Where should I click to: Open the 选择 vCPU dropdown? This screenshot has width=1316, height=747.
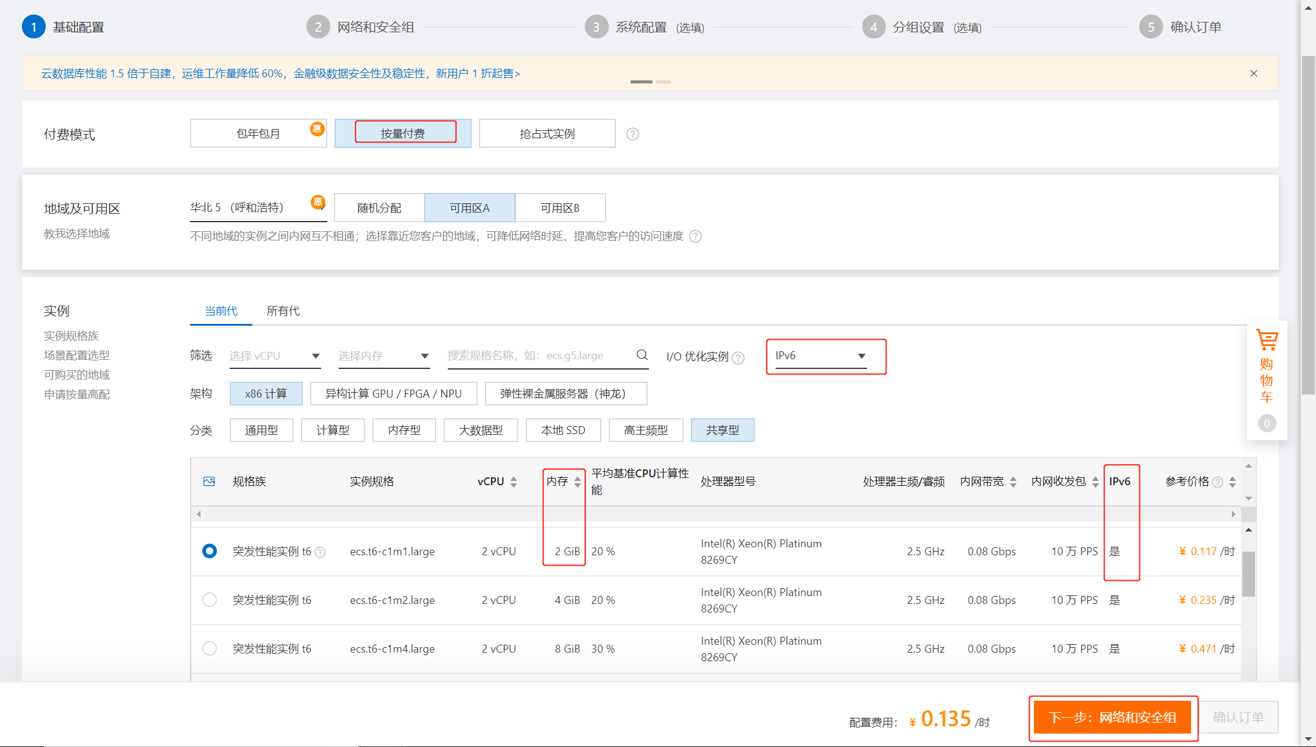[274, 356]
